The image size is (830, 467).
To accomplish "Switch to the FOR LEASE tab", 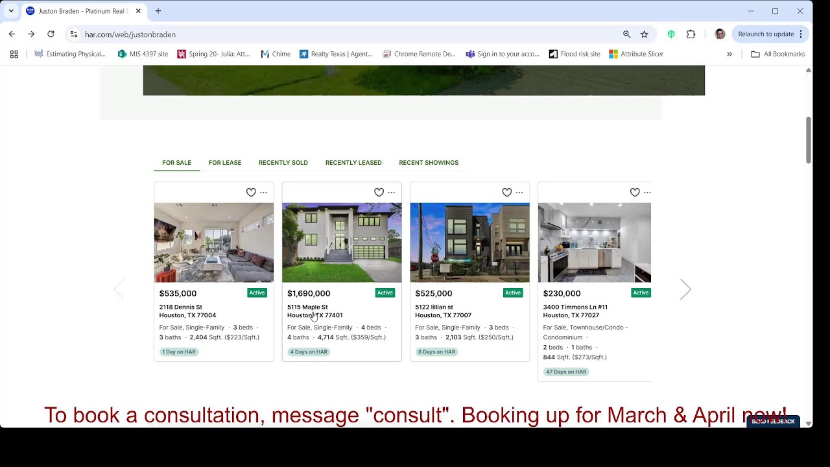I will 225,163.
